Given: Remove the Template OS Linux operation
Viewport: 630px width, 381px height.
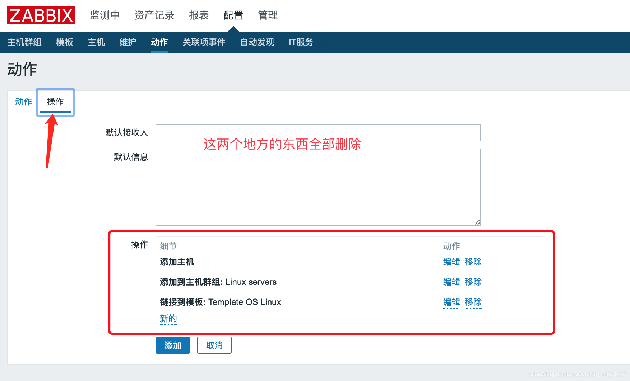Looking at the screenshot, I should pos(473,302).
